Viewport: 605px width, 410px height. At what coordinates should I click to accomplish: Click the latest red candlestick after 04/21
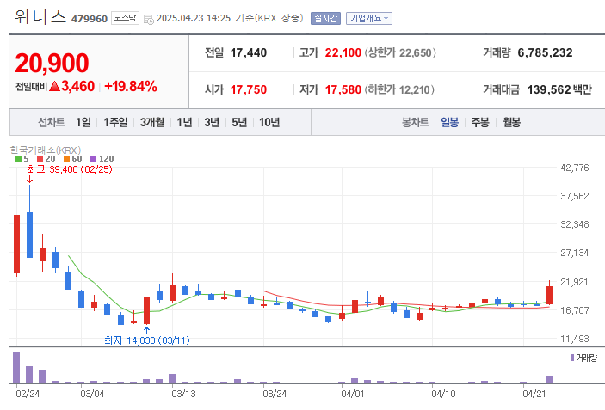point(549,295)
